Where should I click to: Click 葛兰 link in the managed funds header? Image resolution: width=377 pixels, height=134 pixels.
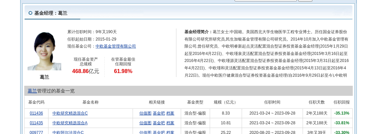(x=32, y=91)
